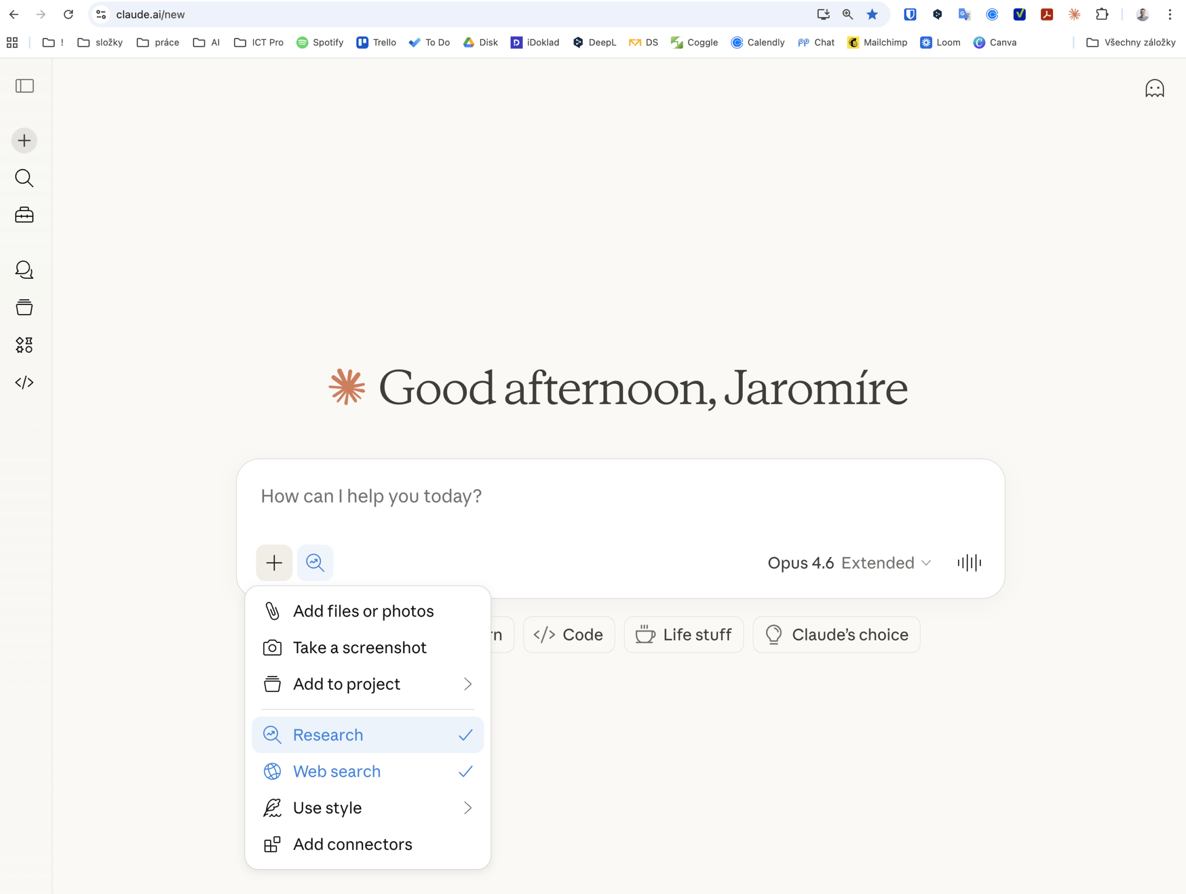Click the incognito ghost icon

[x=1154, y=88]
